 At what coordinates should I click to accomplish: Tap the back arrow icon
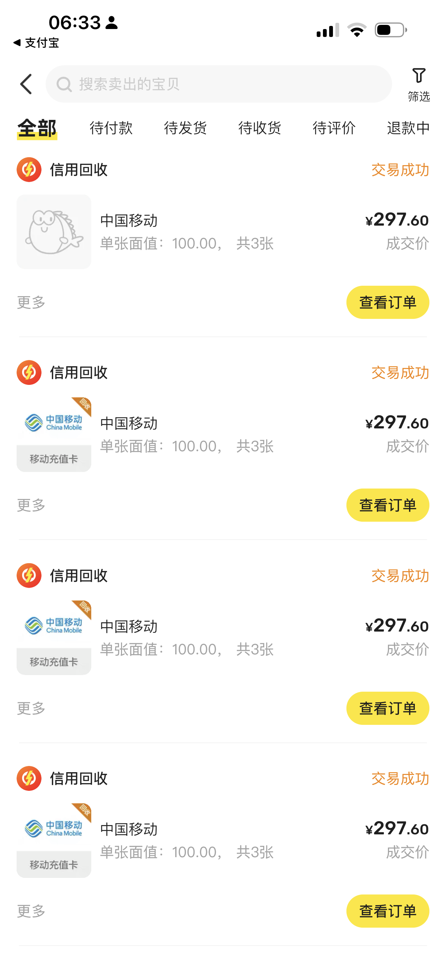point(26,84)
